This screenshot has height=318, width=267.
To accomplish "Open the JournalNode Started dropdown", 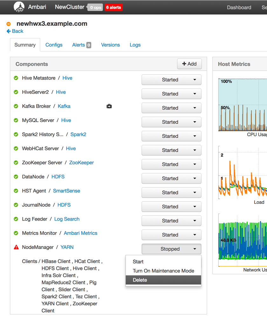I will (x=171, y=207).
